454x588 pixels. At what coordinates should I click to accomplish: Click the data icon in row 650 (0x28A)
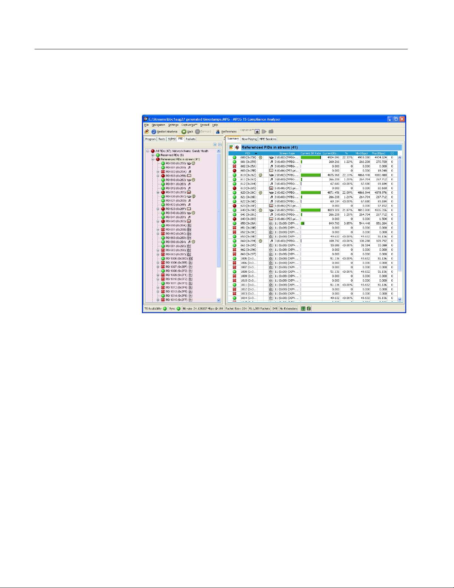tap(271, 223)
